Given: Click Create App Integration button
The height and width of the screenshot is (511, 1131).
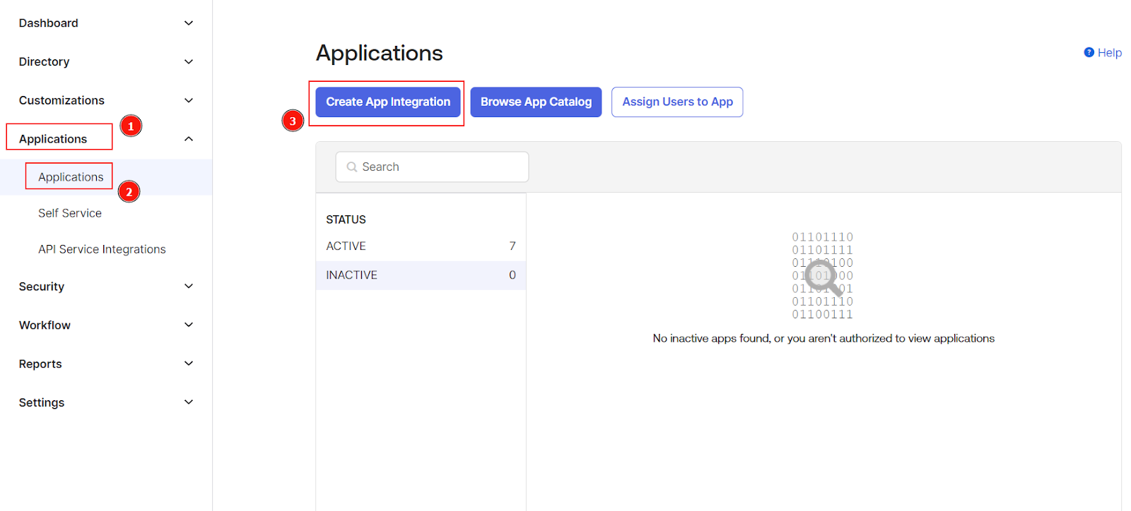Looking at the screenshot, I should click(x=387, y=102).
